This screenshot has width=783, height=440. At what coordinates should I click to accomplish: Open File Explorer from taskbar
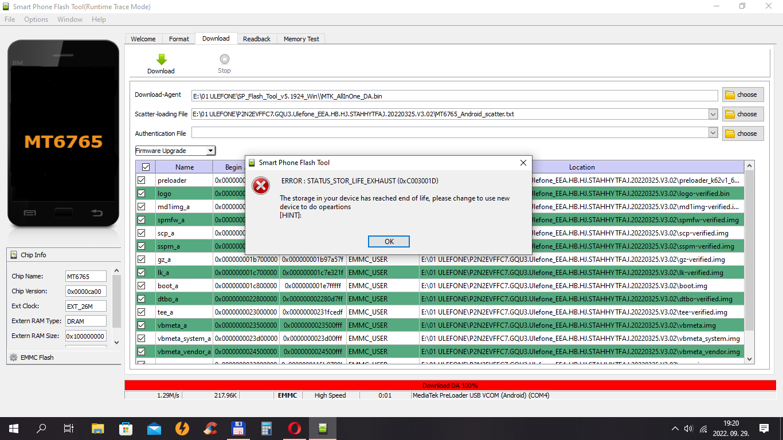[98, 428]
